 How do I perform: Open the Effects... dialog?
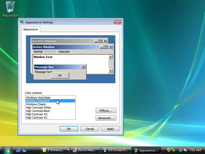point(106,111)
